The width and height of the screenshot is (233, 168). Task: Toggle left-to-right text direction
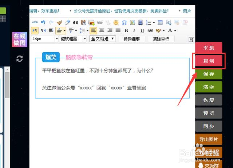pos(35,30)
